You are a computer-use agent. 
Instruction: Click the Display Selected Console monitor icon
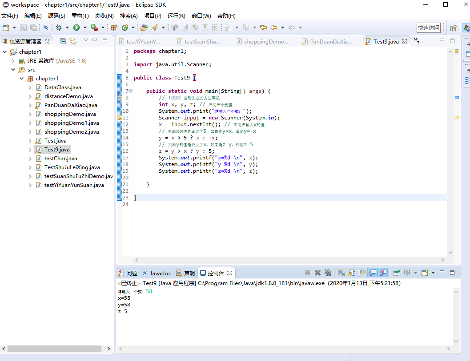tap(407, 272)
